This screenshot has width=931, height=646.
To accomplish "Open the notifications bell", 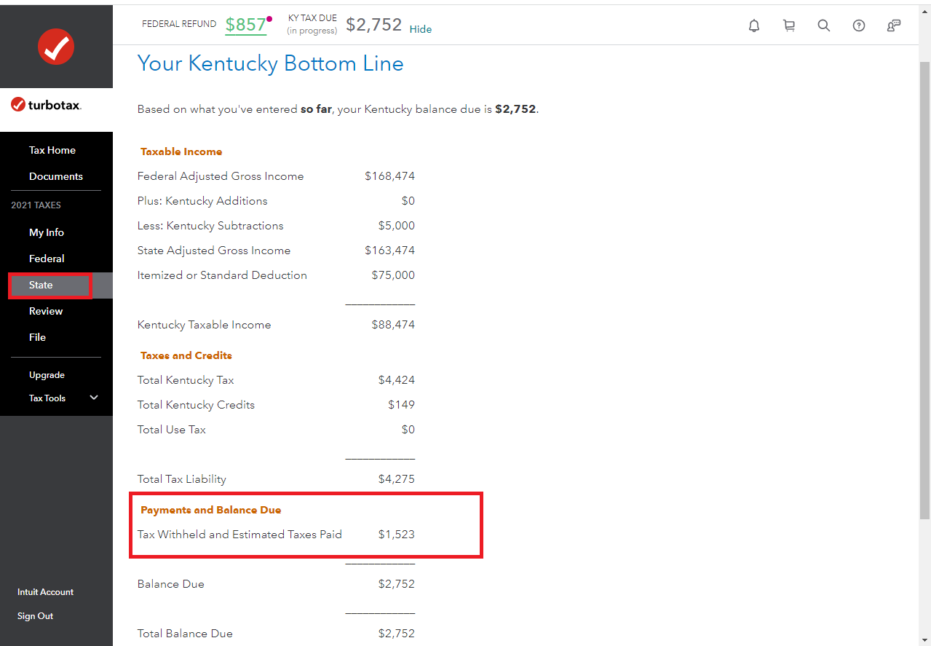I will coord(754,25).
